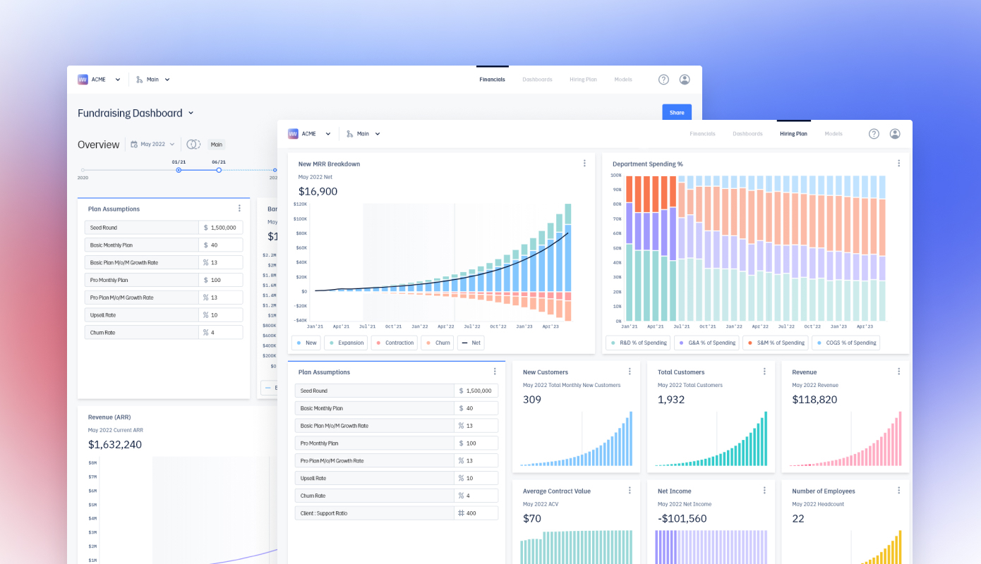Toggle the Expansion series in MRR legend
This screenshot has width=981, height=564.
346,343
